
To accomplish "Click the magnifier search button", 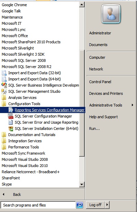I will (x=79, y=205).
